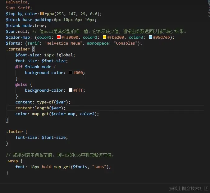The image size is (210, 193).
Task: Click type-of($var) function call
Action: pyautogui.click(x=53, y=102)
